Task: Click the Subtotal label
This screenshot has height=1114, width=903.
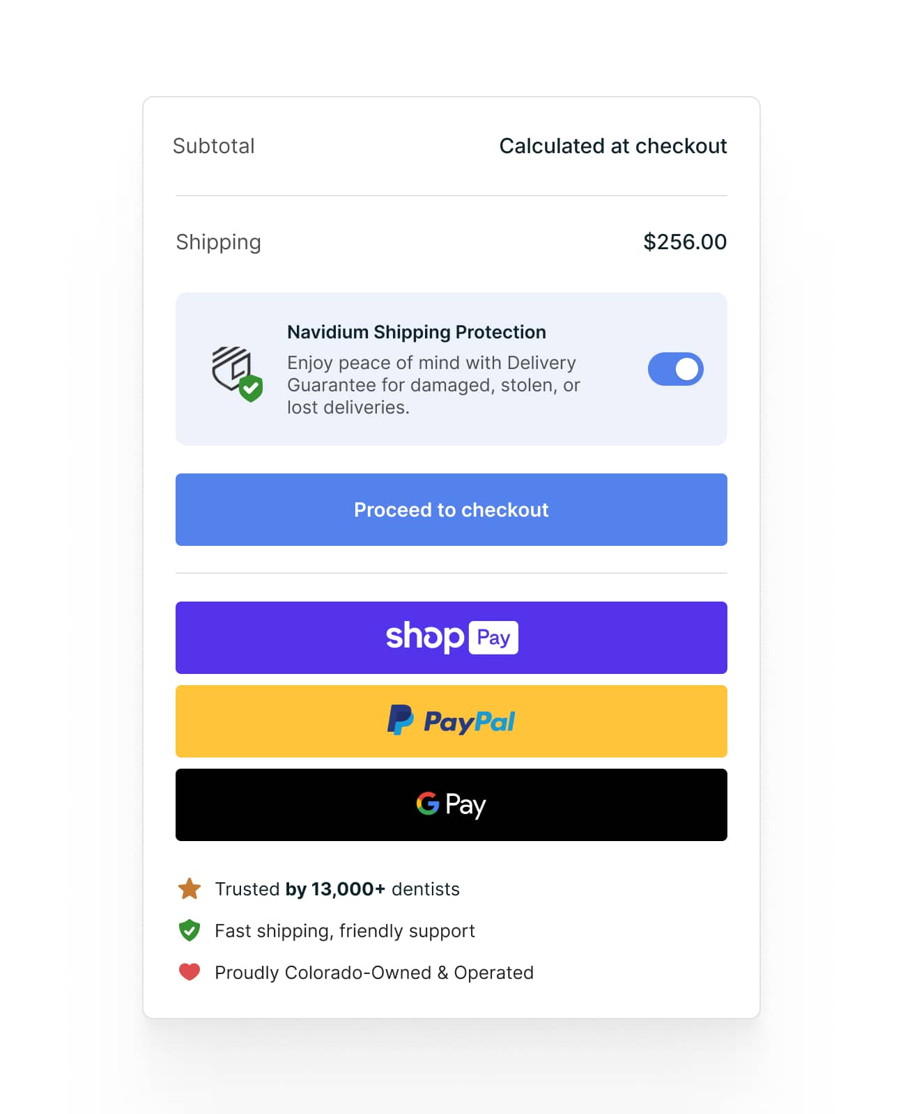Action: click(214, 146)
